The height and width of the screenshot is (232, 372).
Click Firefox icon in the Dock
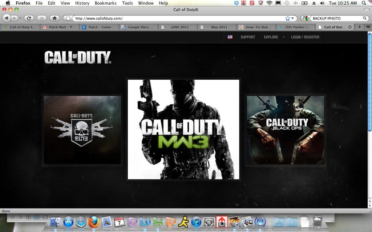(94, 222)
